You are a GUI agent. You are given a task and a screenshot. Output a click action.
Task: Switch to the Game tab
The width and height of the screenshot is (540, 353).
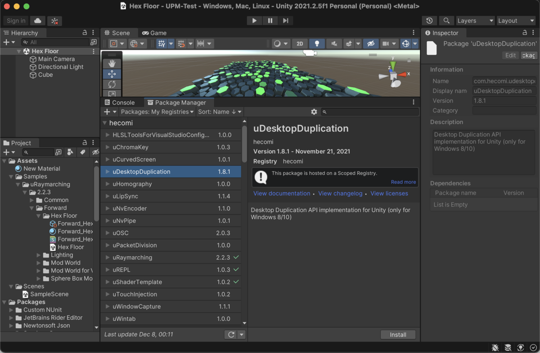point(158,32)
